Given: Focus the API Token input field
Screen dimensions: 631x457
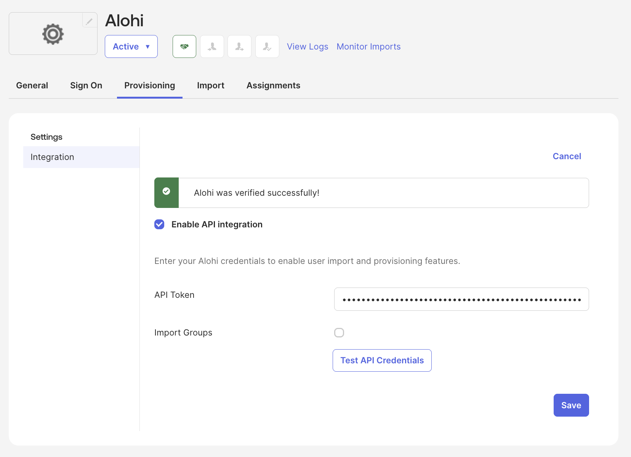Looking at the screenshot, I should [x=461, y=299].
